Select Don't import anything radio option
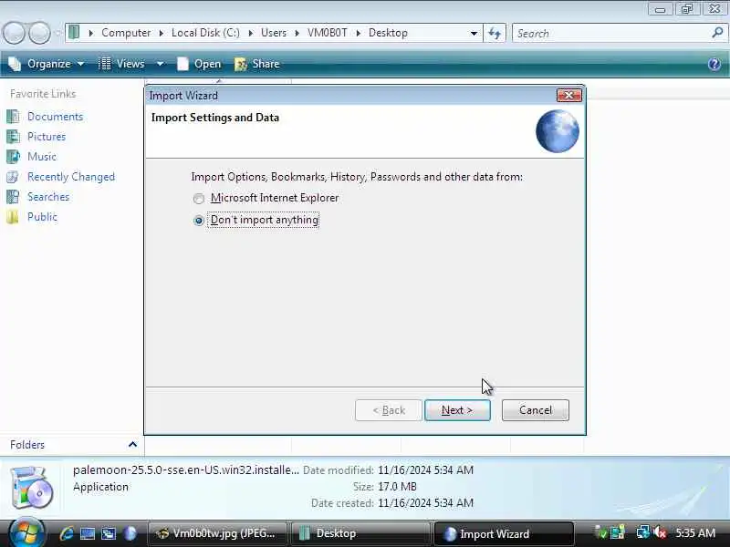This screenshot has height=547, width=730. [199, 221]
